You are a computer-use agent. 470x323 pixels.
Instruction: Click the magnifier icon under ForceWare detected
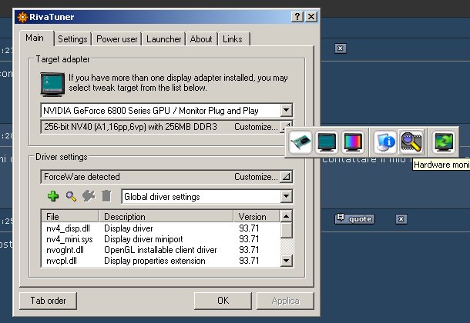(x=71, y=197)
